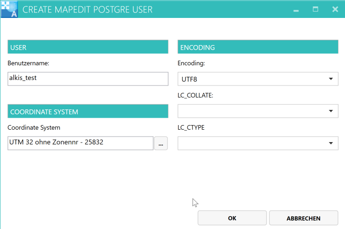
Task: Open the LC_COLLATE dropdown arrow
Action: pos(331,111)
